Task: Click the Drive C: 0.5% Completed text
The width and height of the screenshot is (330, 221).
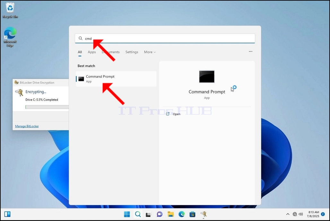Action: [x=42, y=100]
